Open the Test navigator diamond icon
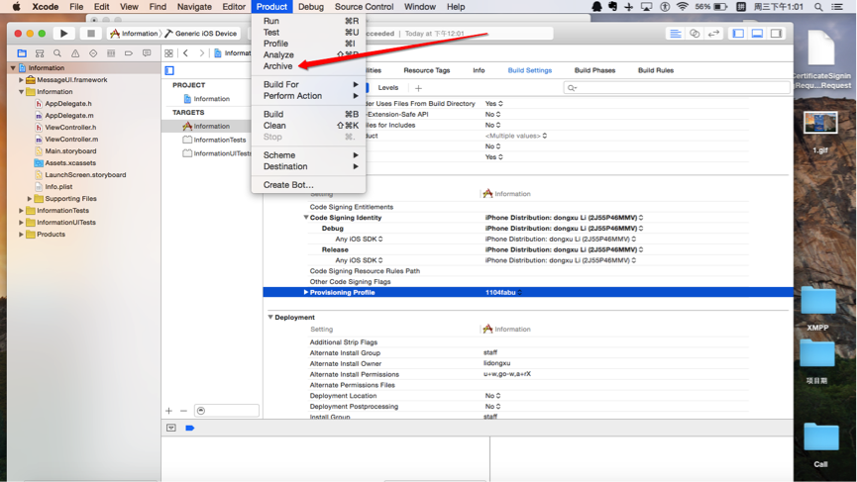The height and width of the screenshot is (482, 857). point(93,53)
